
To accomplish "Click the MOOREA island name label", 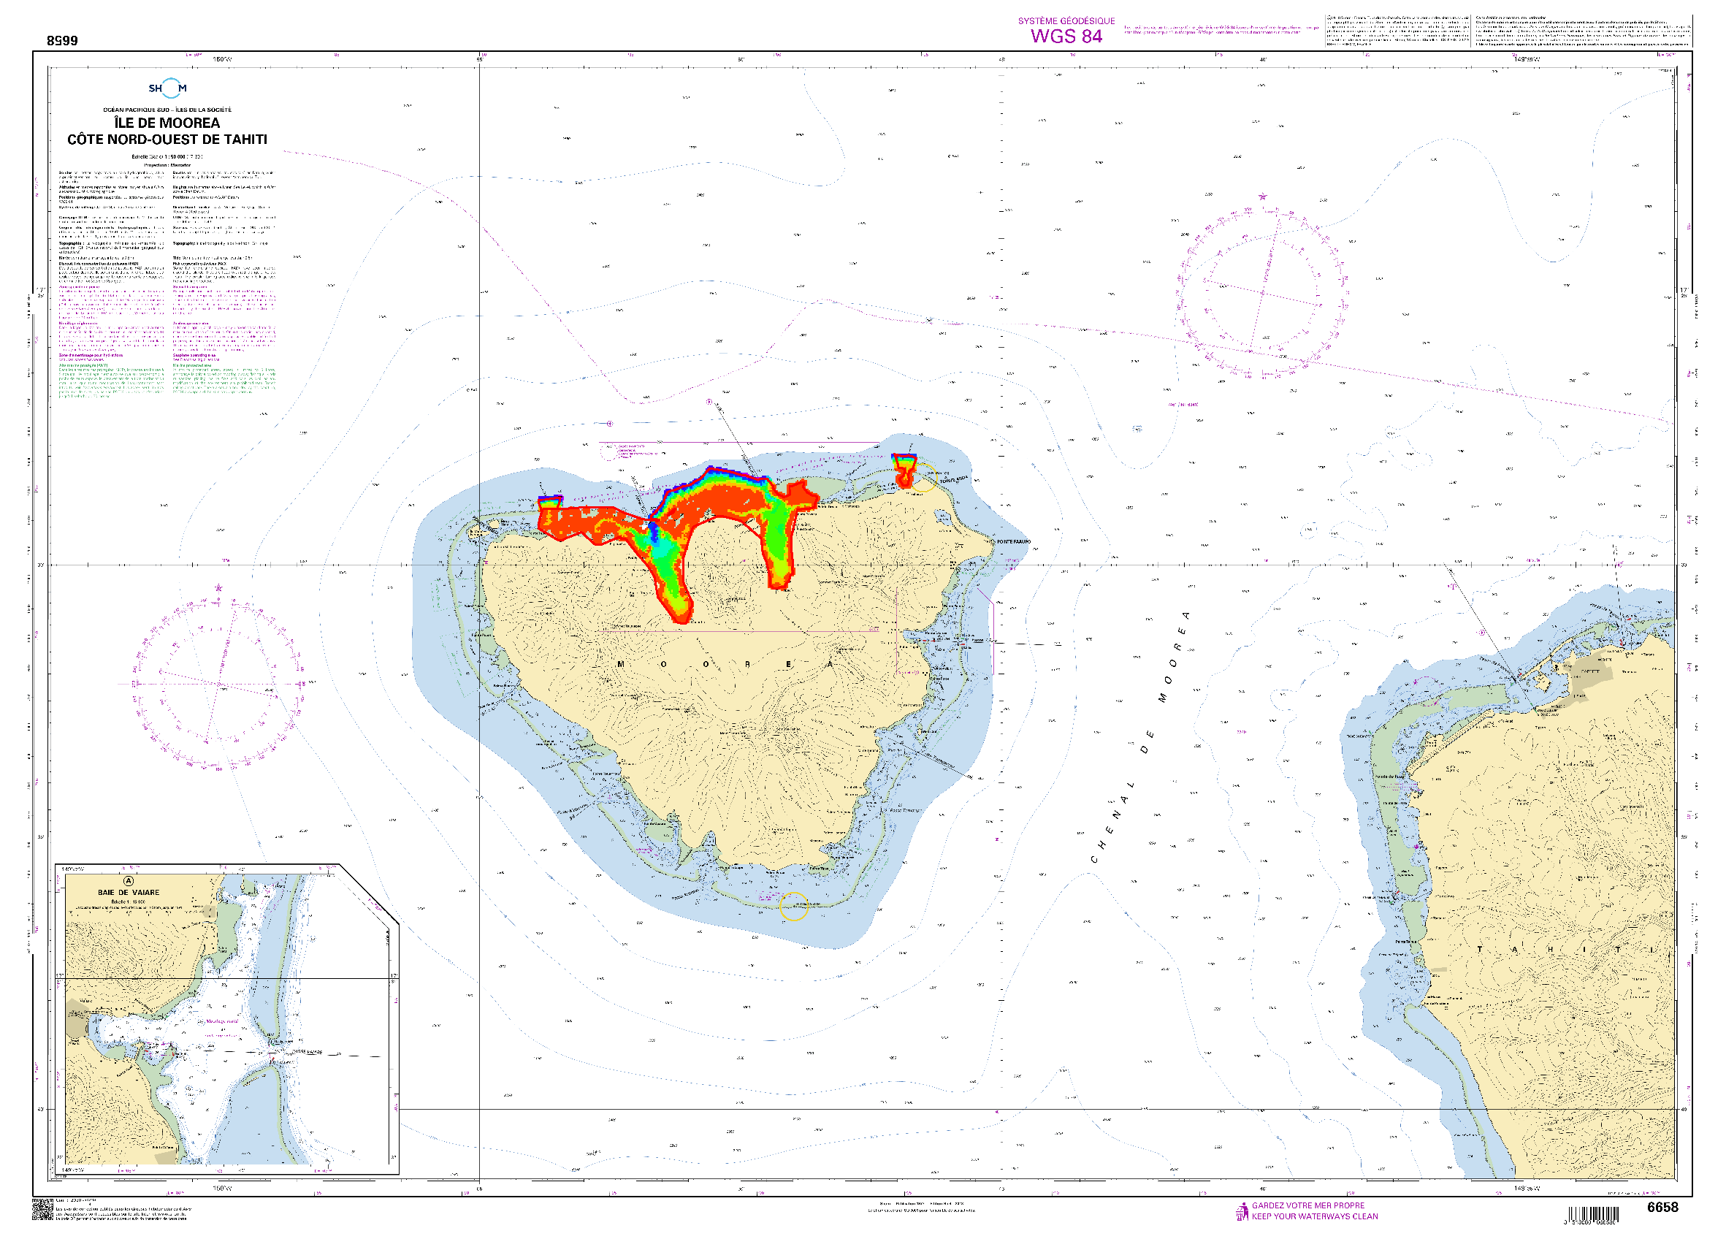I will pyautogui.click(x=725, y=664).
